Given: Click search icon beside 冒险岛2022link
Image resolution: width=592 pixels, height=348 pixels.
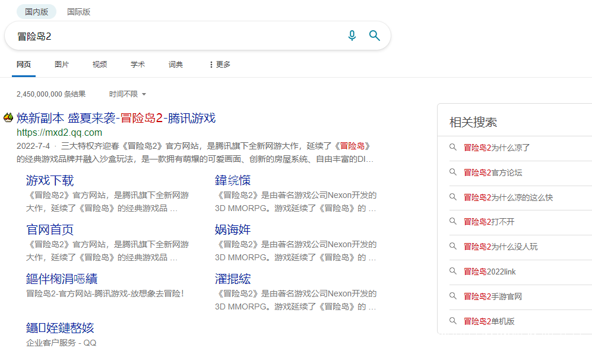Looking at the screenshot, I should click(x=453, y=272).
